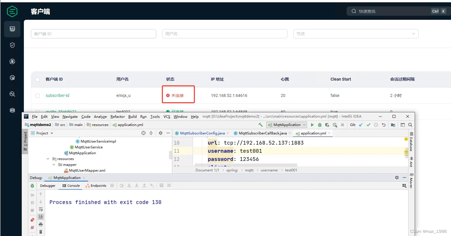Click the Git rollback icon

(x=383, y=125)
